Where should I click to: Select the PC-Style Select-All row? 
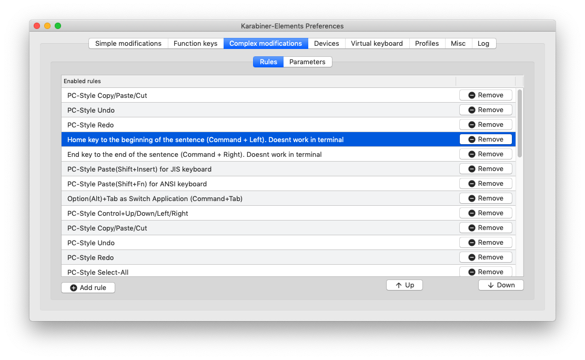coord(288,271)
